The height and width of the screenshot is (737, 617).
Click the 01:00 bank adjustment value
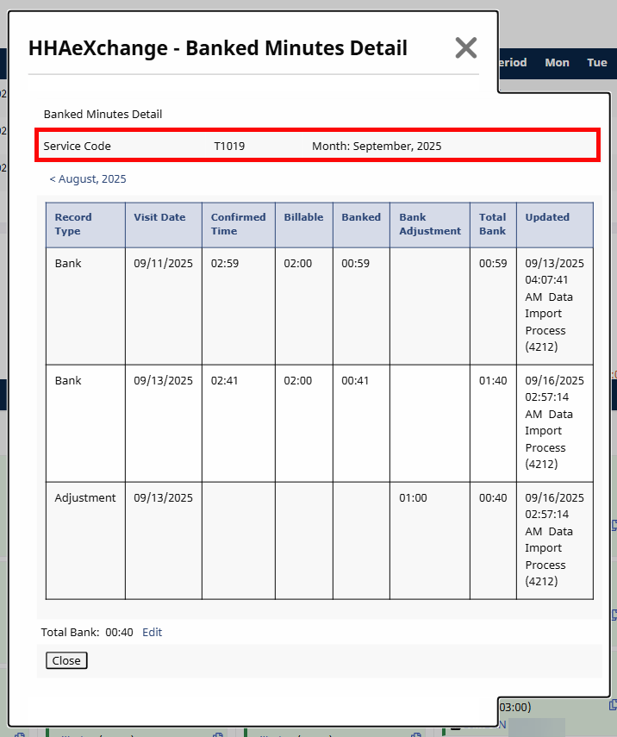tap(413, 497)
